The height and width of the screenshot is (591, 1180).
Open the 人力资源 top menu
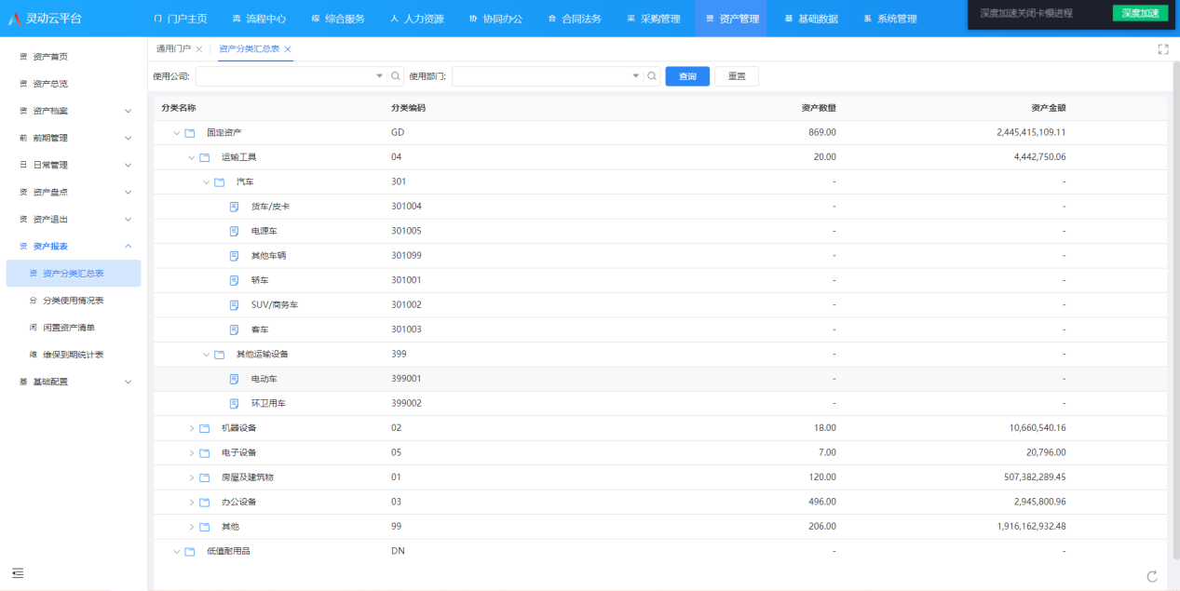pos(416,19)
